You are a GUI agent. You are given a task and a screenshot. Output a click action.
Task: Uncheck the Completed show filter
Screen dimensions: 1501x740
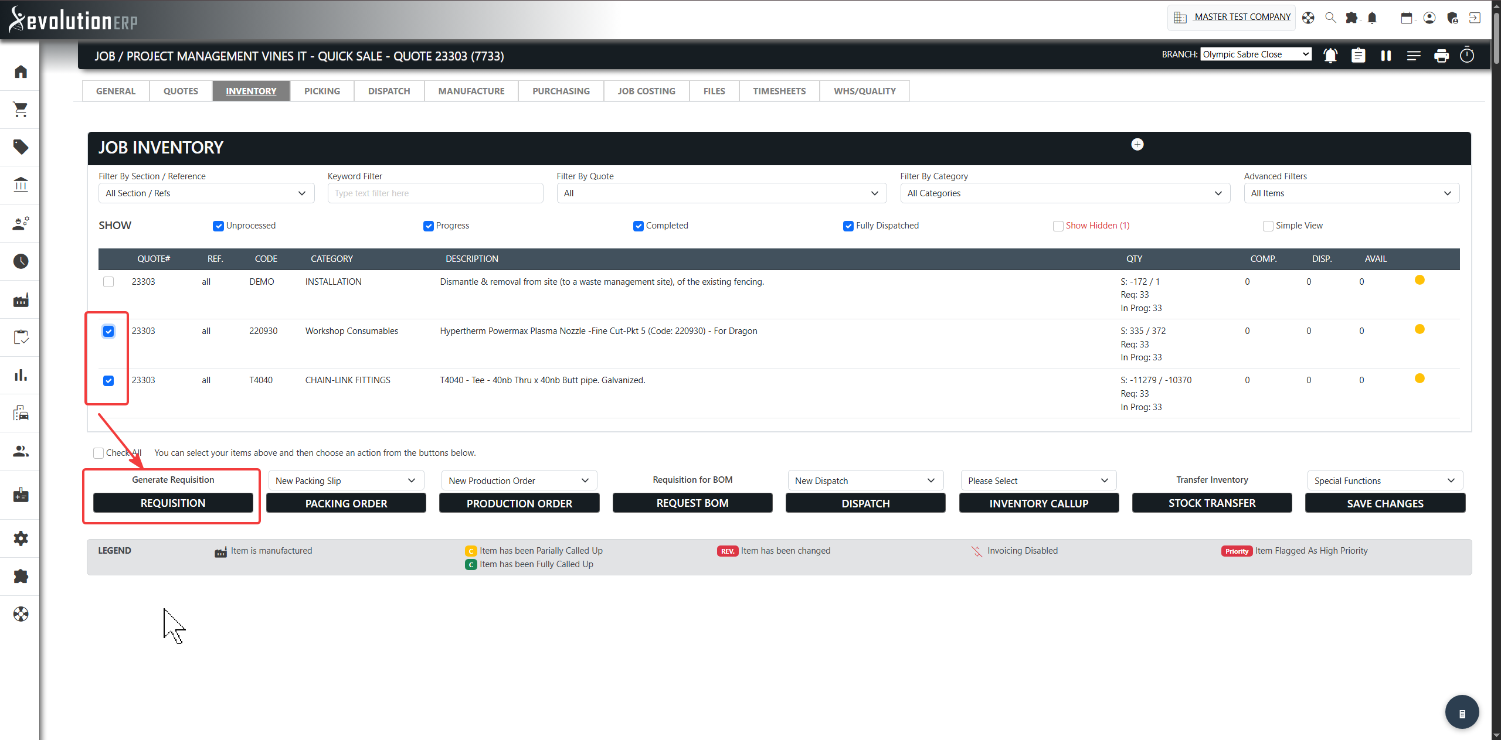638,226
